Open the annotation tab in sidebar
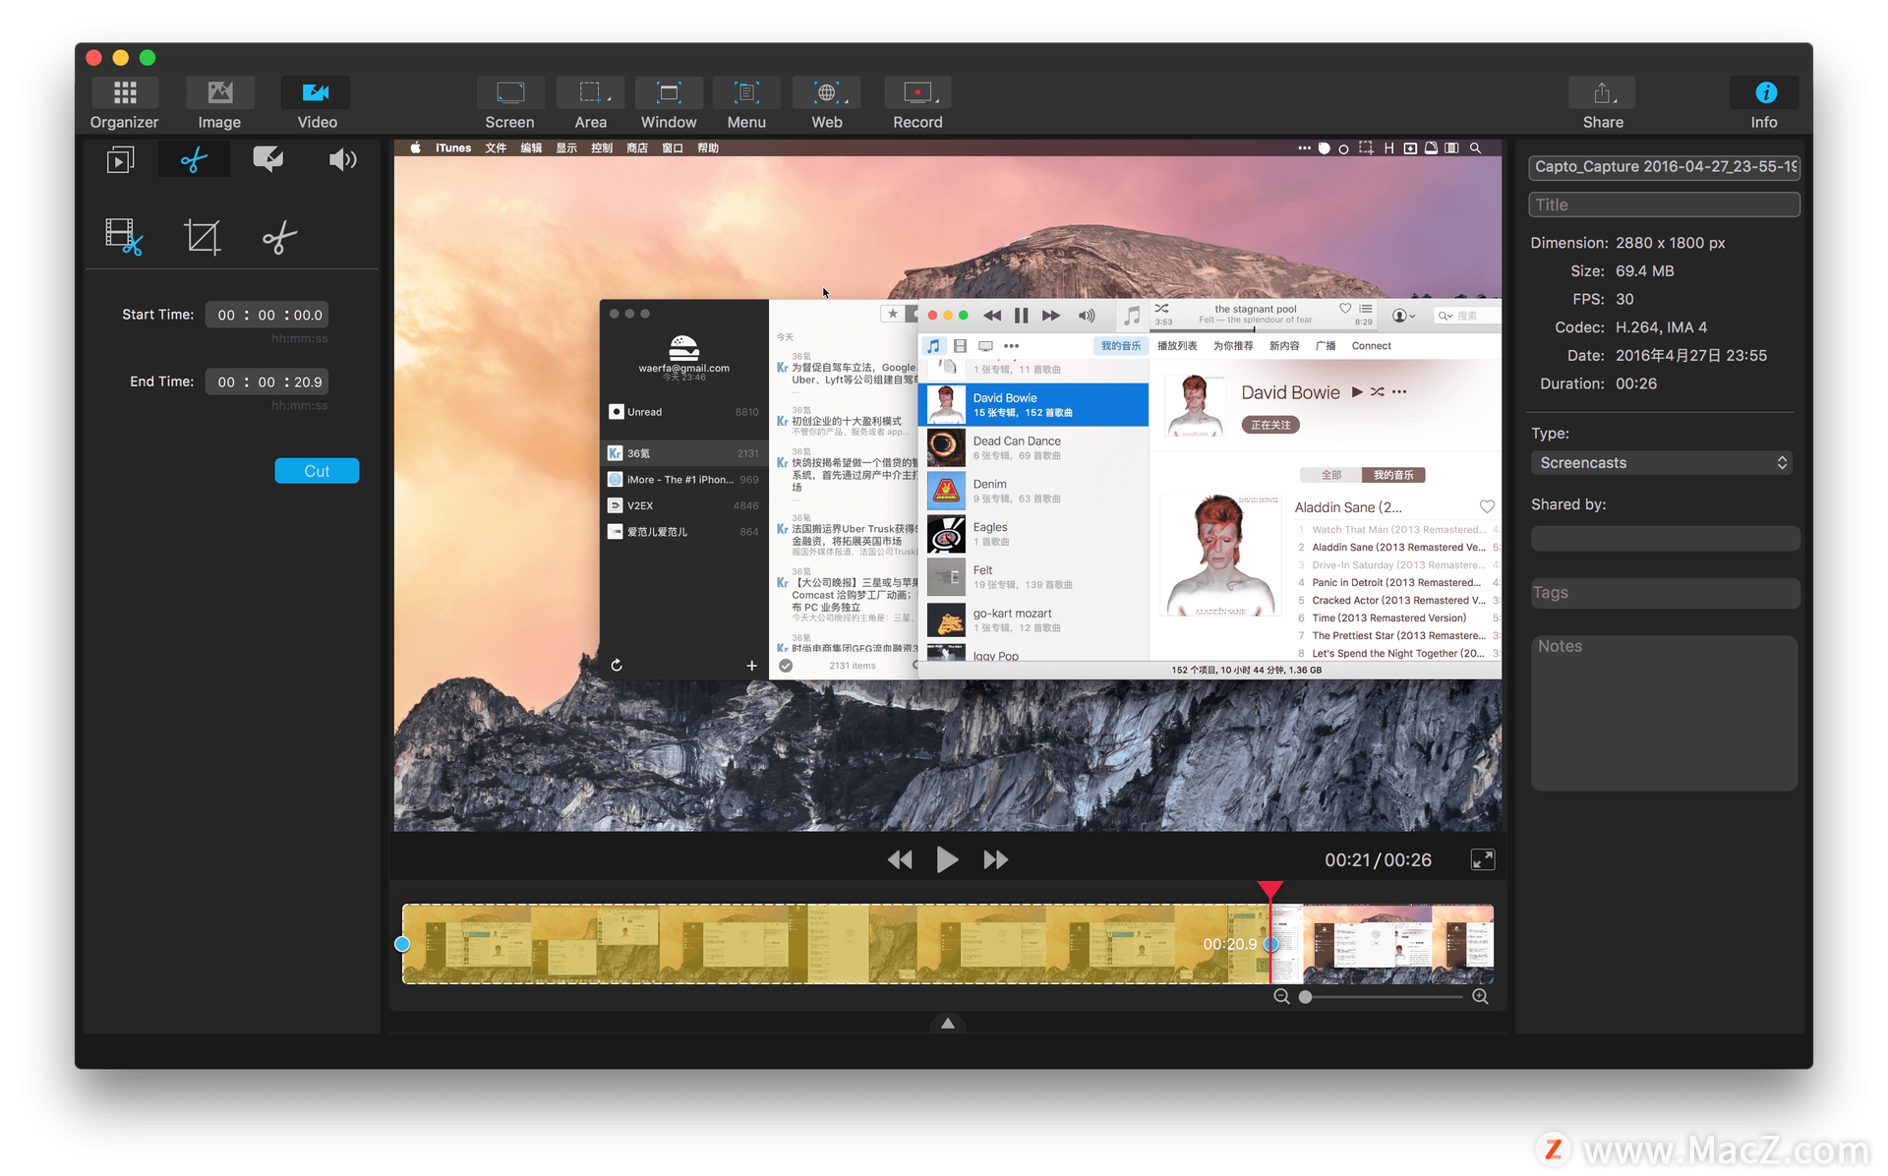The width and height of the screenshot is (1888, 1176). point(267,159)
